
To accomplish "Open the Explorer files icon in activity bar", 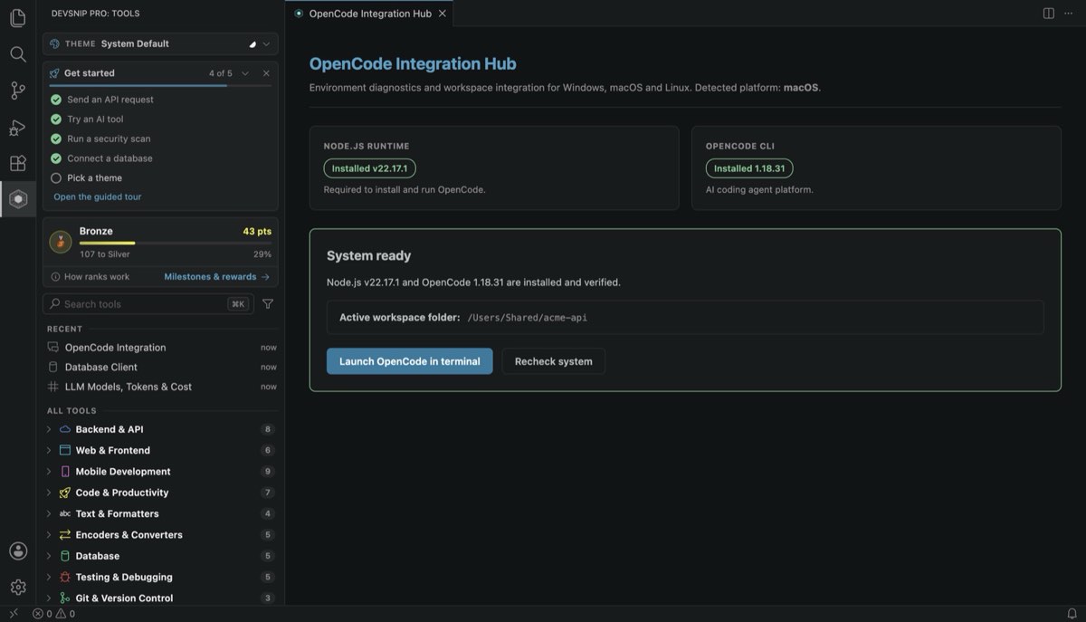I will (x=18, y=18).
